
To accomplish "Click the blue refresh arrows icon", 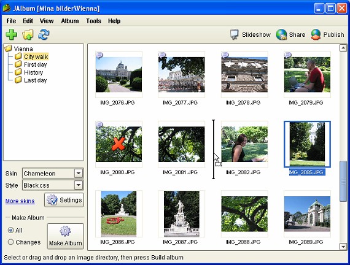I will pyautogui.click(x=44, y=34).
